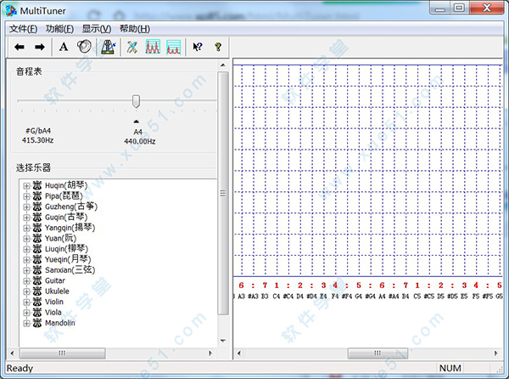Screen dimensions: 509x379
Task: Click the left panel horizontal scrollbar thumb
Action: tap(62, 353)
